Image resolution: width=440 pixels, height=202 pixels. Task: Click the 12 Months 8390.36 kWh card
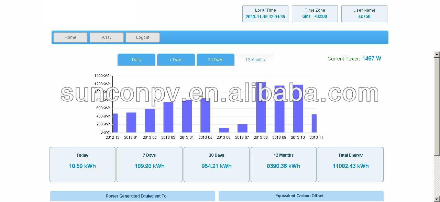pos(284,165)
